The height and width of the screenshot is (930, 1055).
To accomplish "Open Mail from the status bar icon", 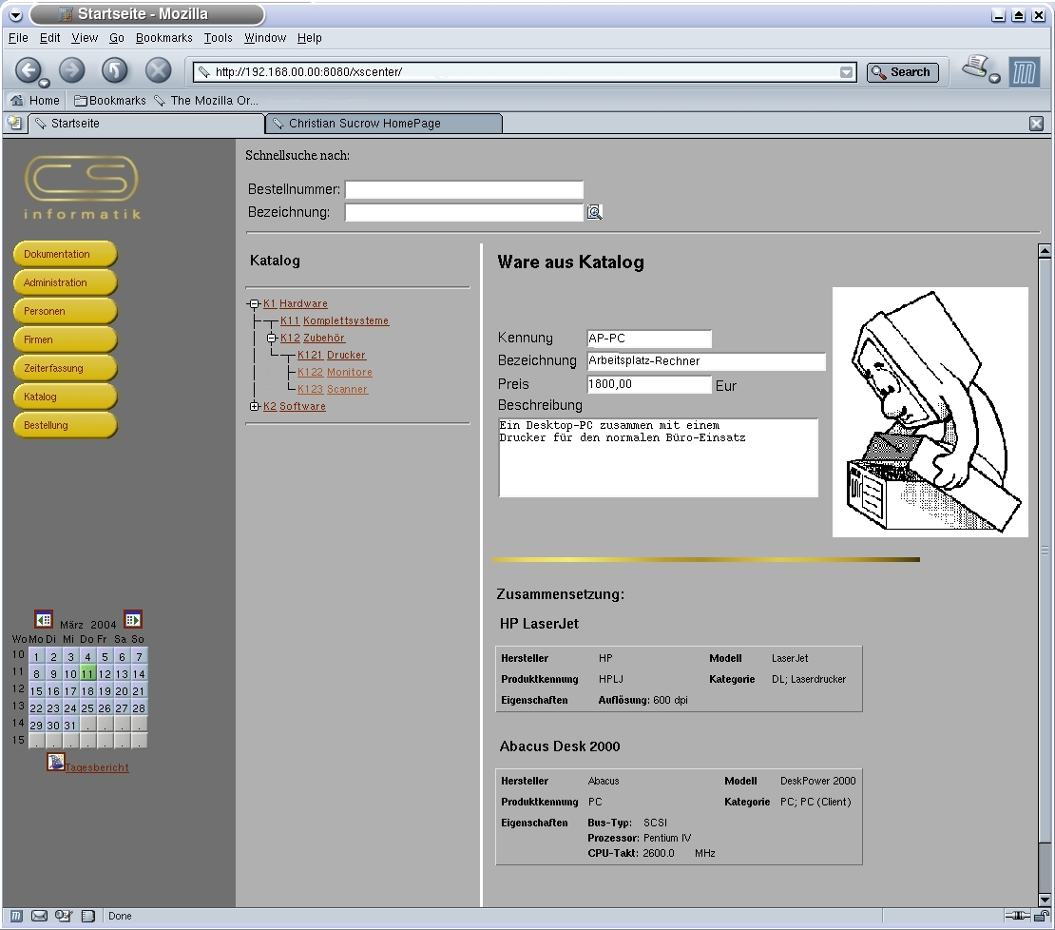I will [x=40, y=916].
